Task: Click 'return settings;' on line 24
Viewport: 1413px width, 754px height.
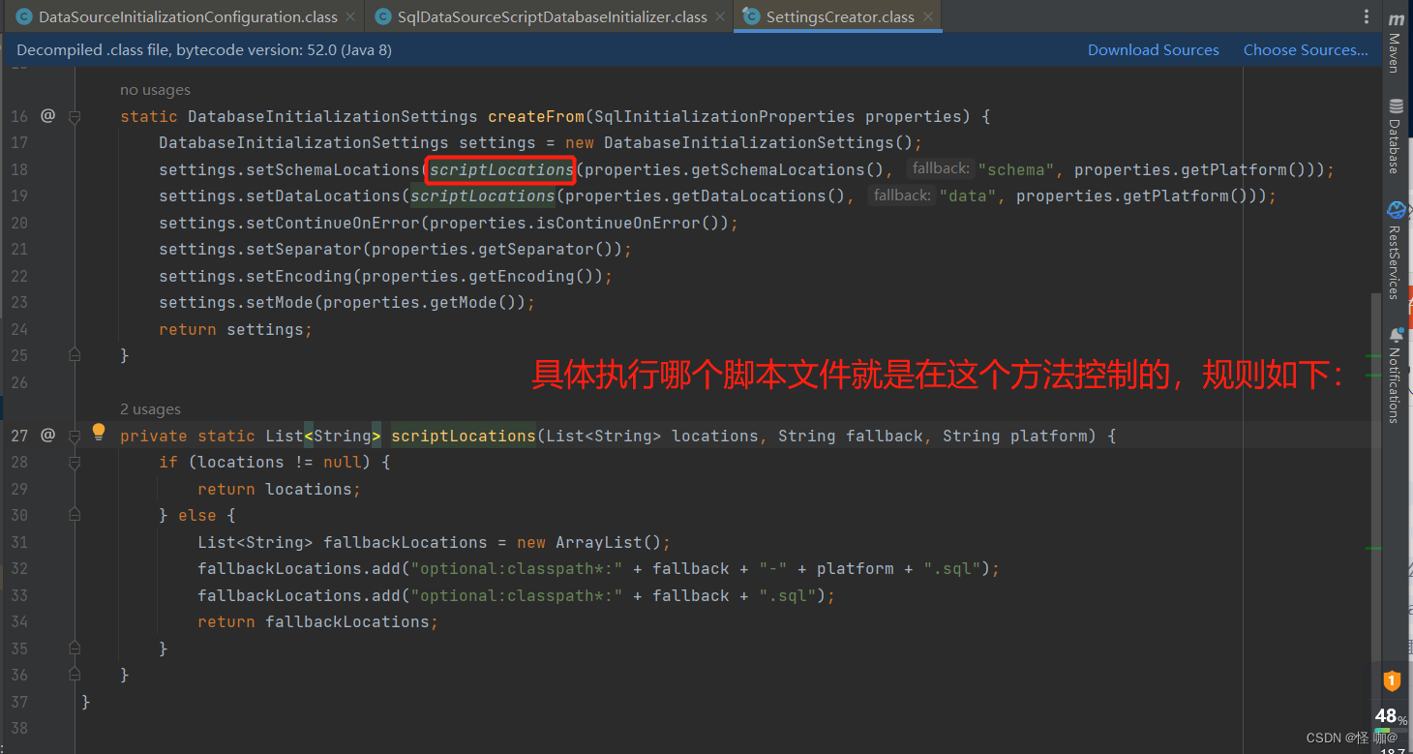Action: pyautogui.click(x=236, y=330)
